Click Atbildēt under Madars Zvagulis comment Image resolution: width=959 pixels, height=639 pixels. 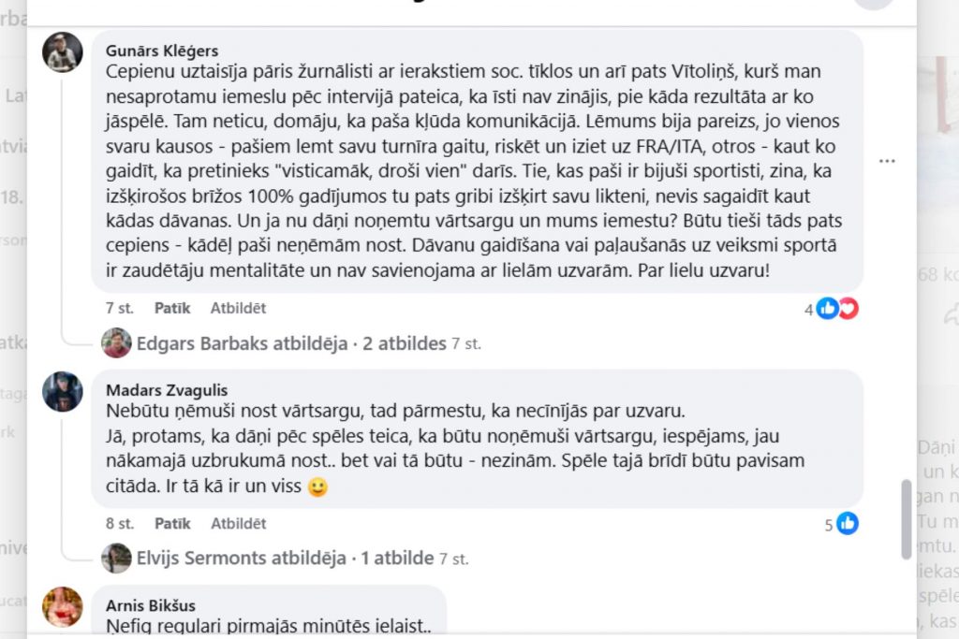pyautogui.click(x=238, y=523)
